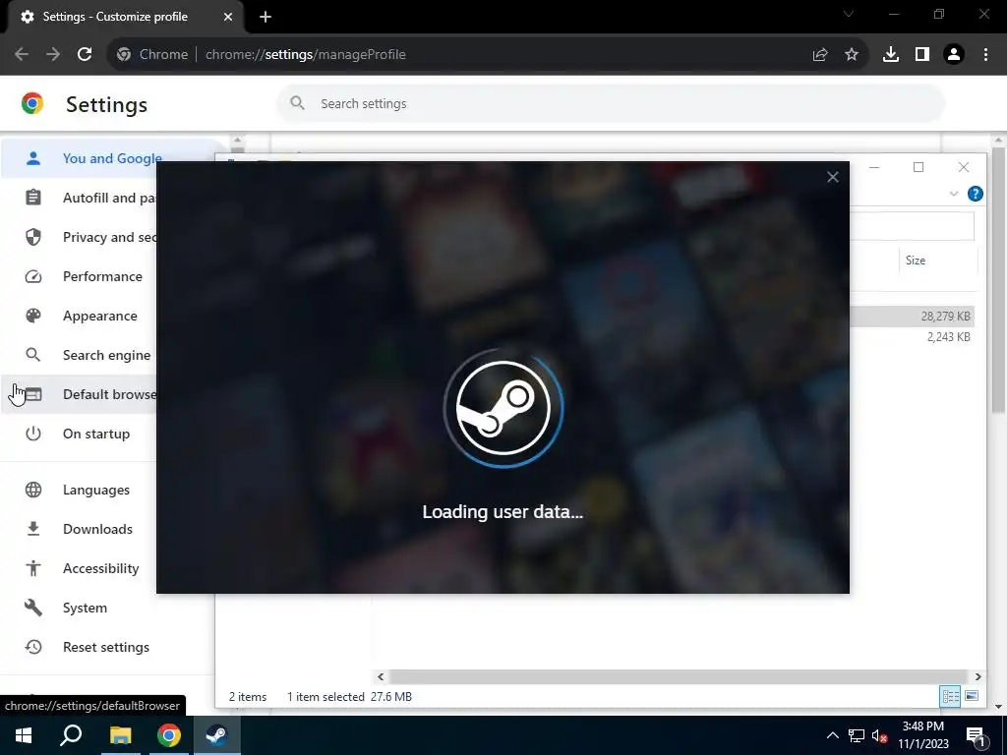This screenshot has width=1007, height=755.
Task: Open Chrome three-dot menu
Action: coord(985,55)
